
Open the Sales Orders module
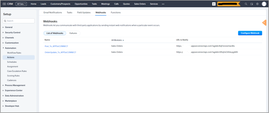click(140, 4)
